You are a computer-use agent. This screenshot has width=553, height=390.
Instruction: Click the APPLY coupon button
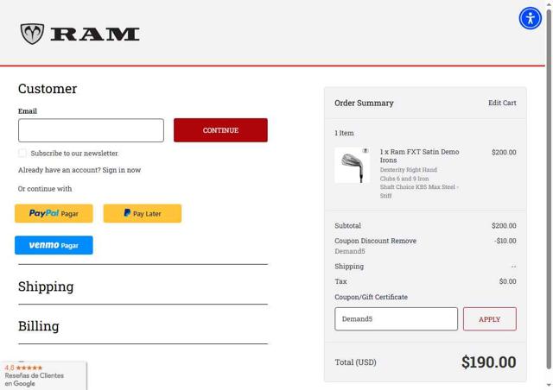(490, 319)
